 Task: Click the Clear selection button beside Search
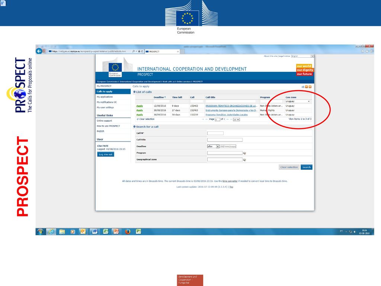(x=289, y=167)
